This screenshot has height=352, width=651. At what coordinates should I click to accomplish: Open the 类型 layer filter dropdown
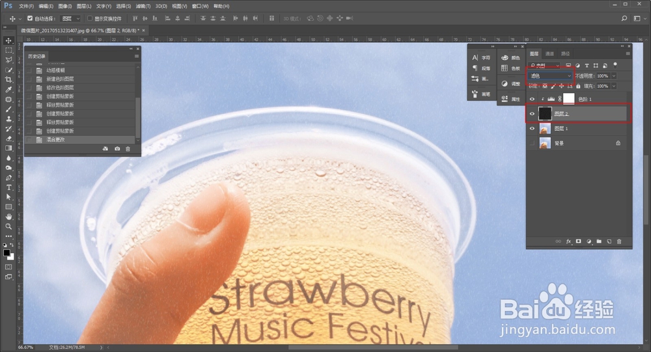click(545, 66)
